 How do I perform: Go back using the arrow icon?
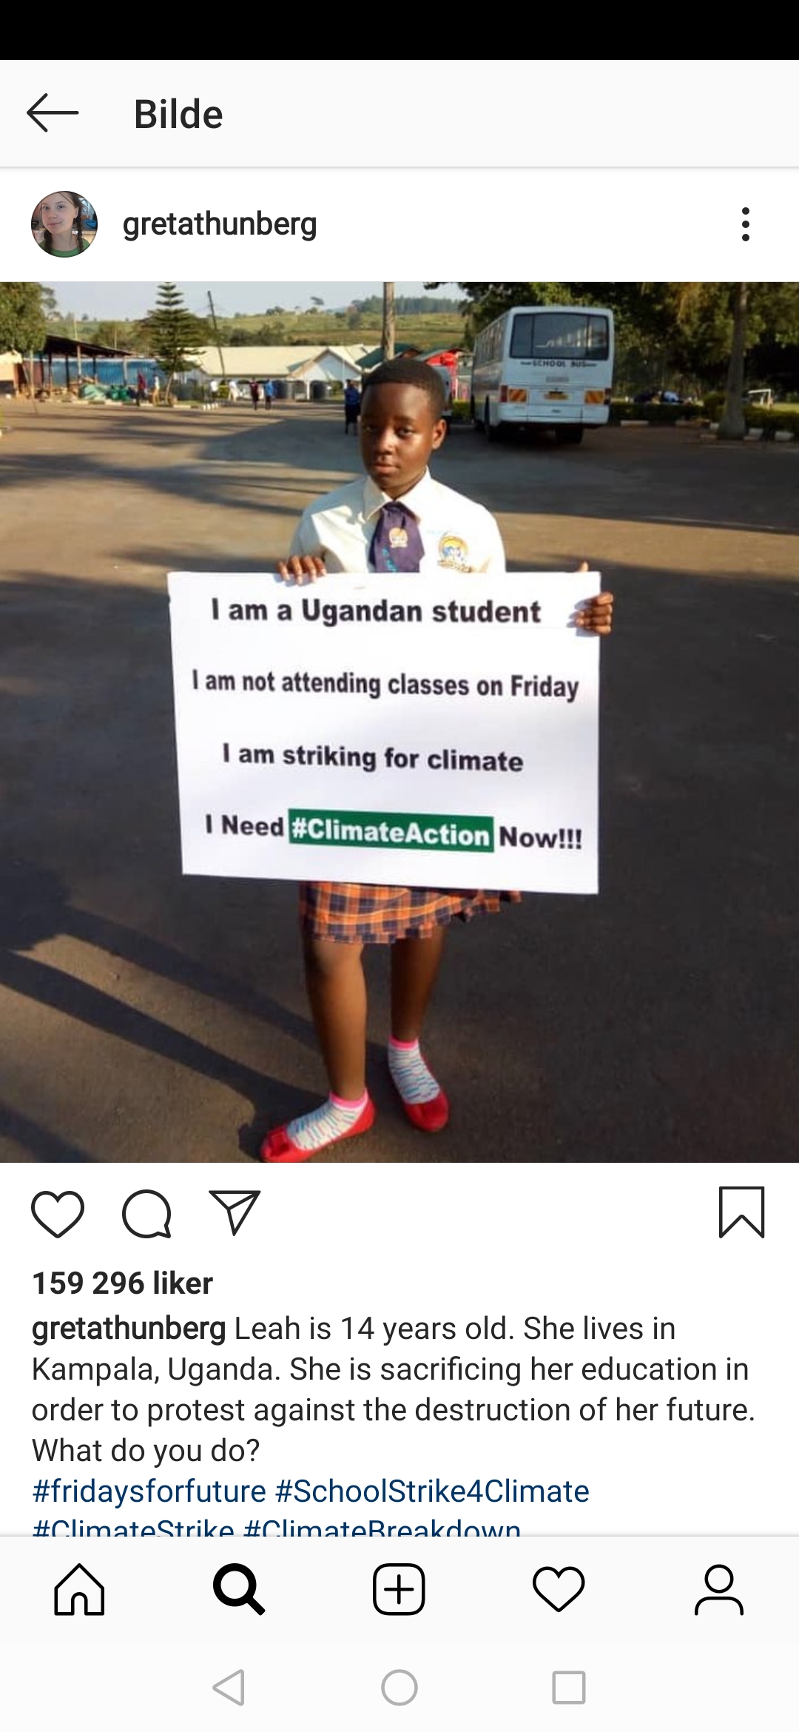coord(53,113)
